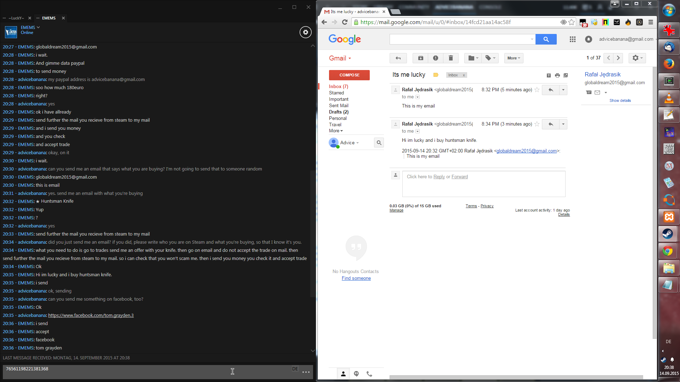Open the Sent Mail folder

[338, 105]
